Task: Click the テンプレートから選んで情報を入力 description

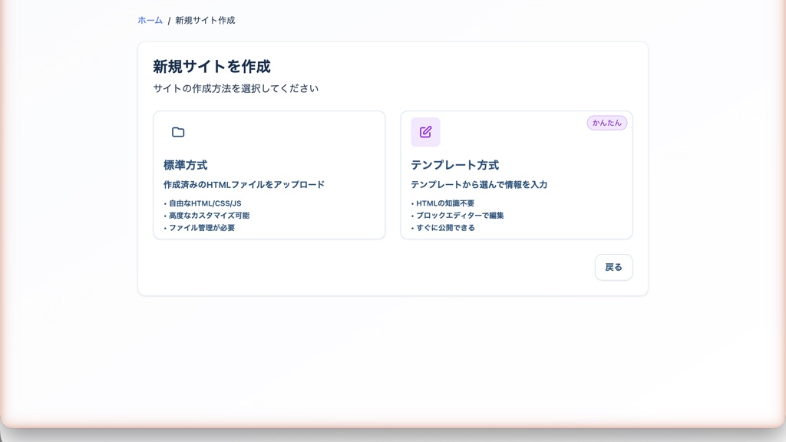Action: pyautogui.click(x=480, y=184)
